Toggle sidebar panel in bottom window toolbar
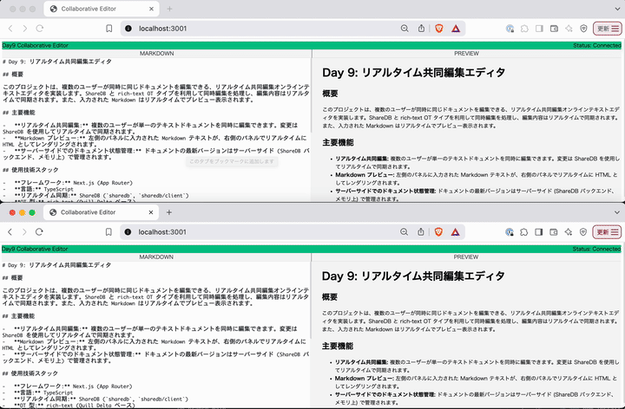 [539, 232]
